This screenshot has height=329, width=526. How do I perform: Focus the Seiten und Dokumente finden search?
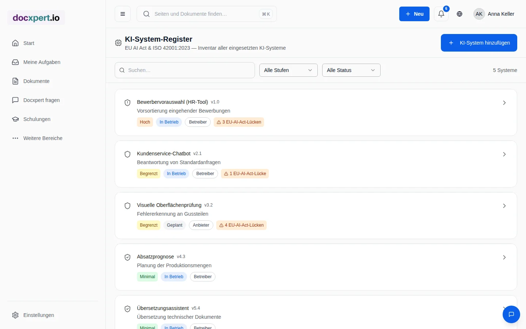click(207, 14)
